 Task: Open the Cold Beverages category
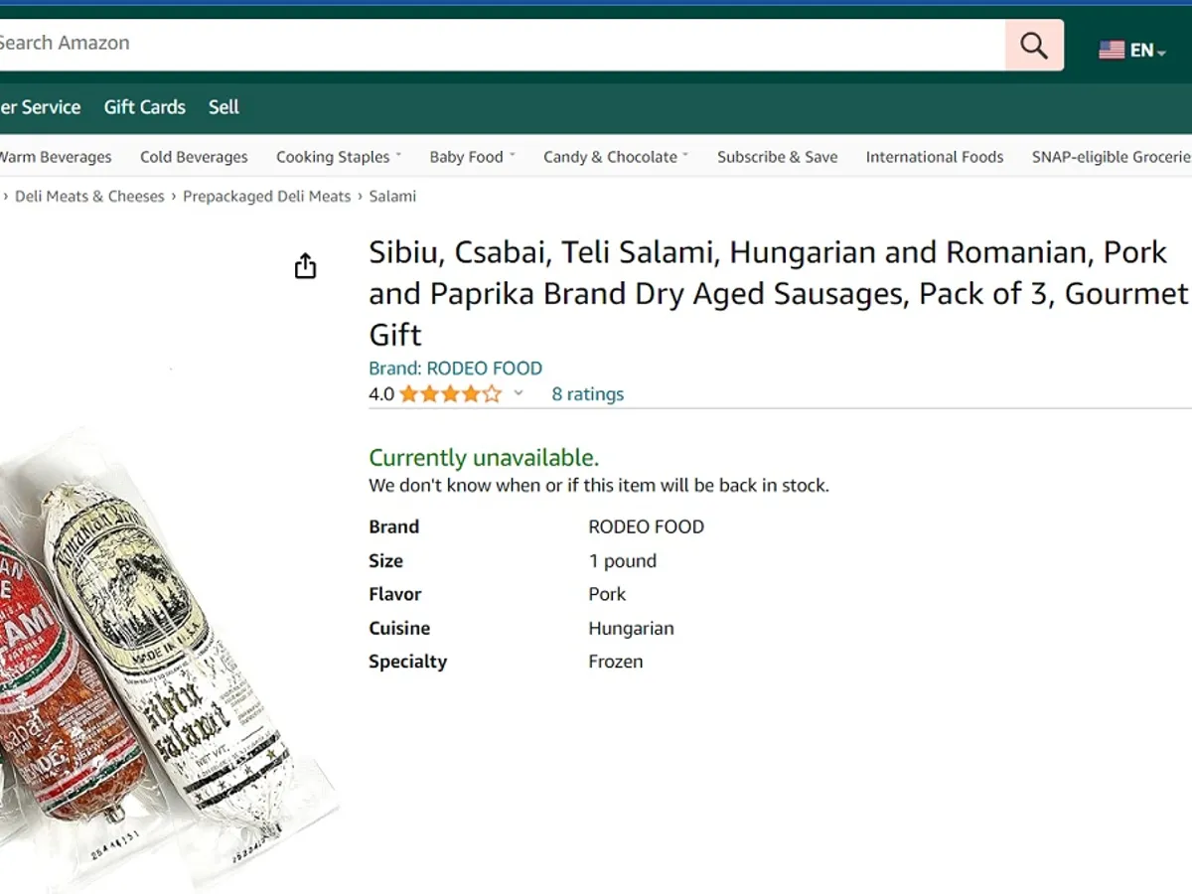pyautogui.click(x=194, y=157)
